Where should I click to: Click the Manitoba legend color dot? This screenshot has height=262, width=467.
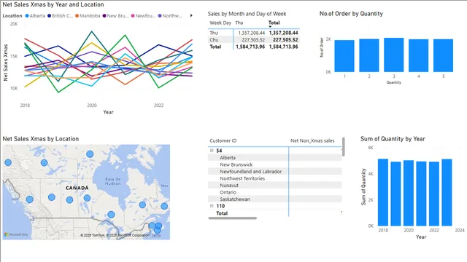pyautogui.click(x=77, y=16)
